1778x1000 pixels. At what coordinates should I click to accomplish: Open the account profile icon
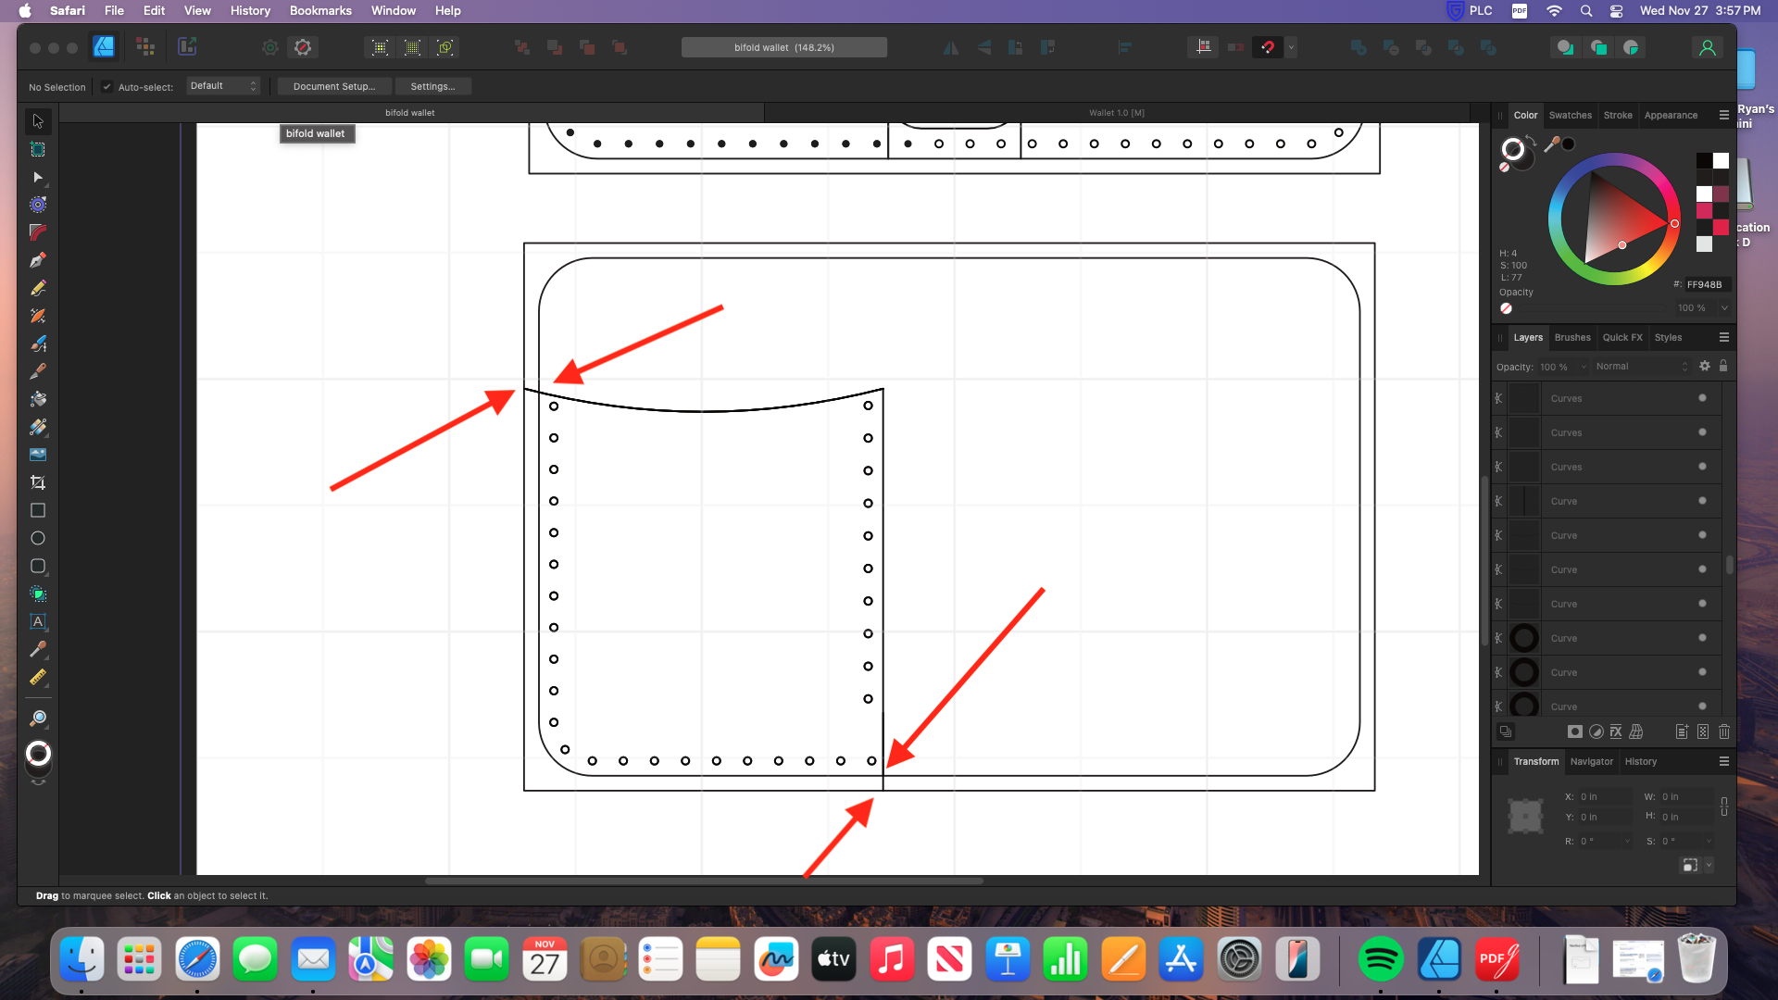(x=1708, y=47)
